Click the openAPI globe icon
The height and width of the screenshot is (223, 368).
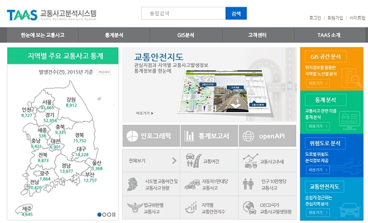(x=248, y=136)
